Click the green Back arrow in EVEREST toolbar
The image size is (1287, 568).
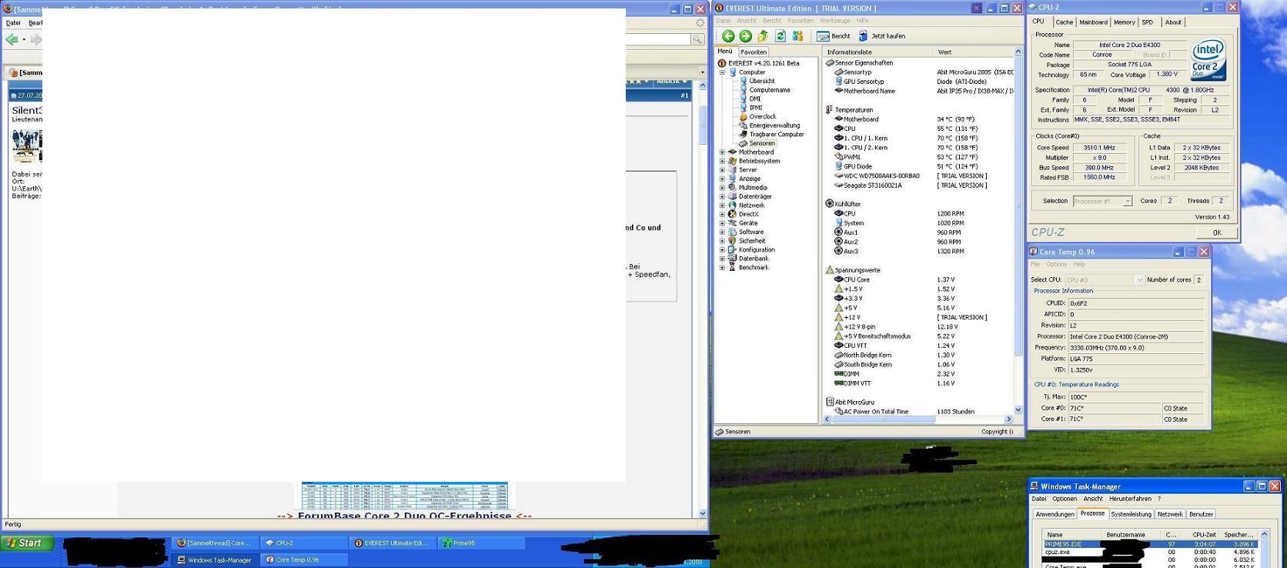click(x=727, y=36)
